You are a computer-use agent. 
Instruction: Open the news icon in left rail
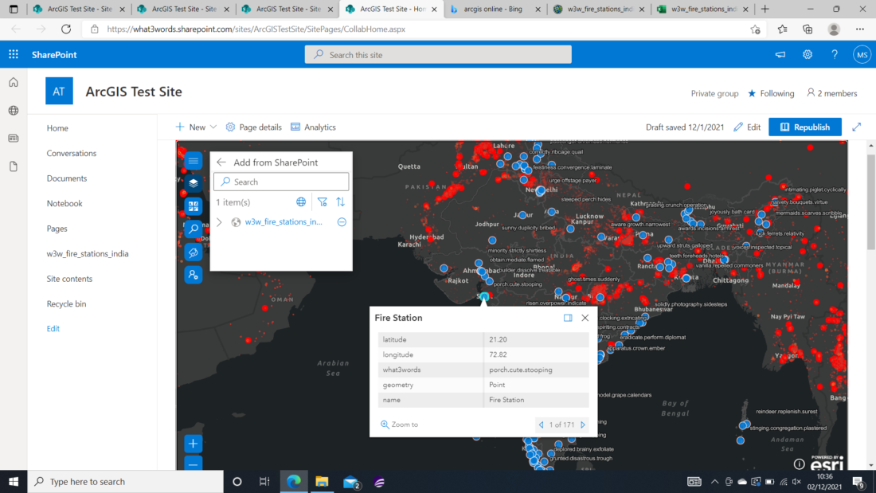(x=14, y=139)
